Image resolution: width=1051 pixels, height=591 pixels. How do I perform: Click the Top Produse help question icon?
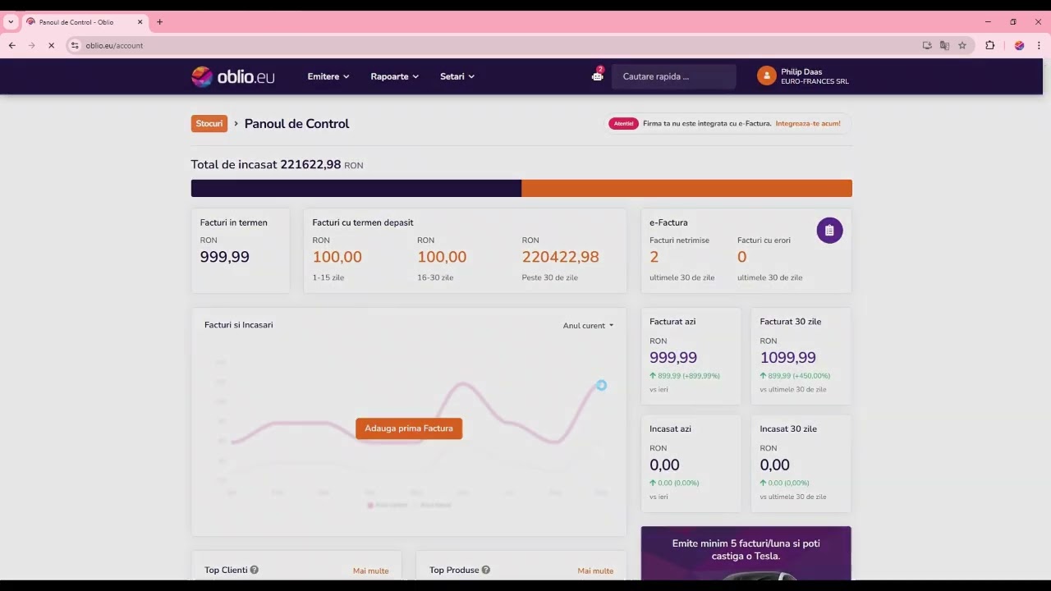pos(486,570)
